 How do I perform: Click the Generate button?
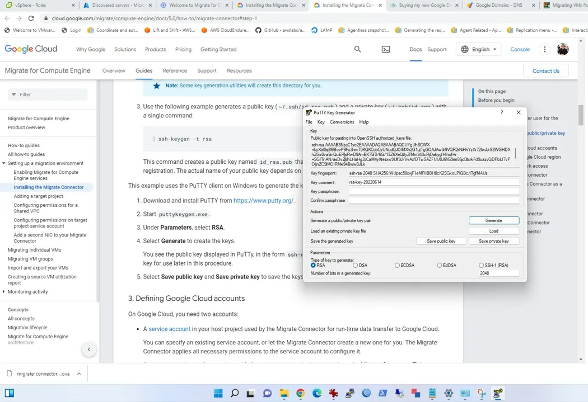click(493, 220)
